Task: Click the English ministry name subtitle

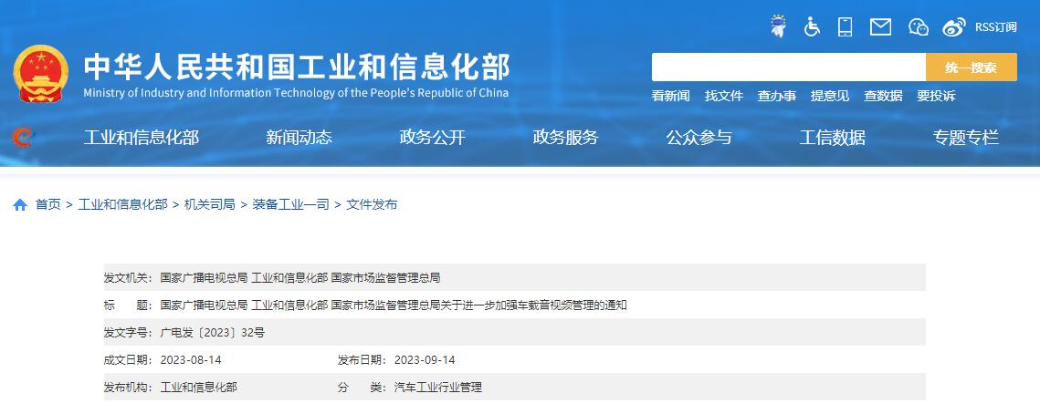Action: [x=296, y=93]
